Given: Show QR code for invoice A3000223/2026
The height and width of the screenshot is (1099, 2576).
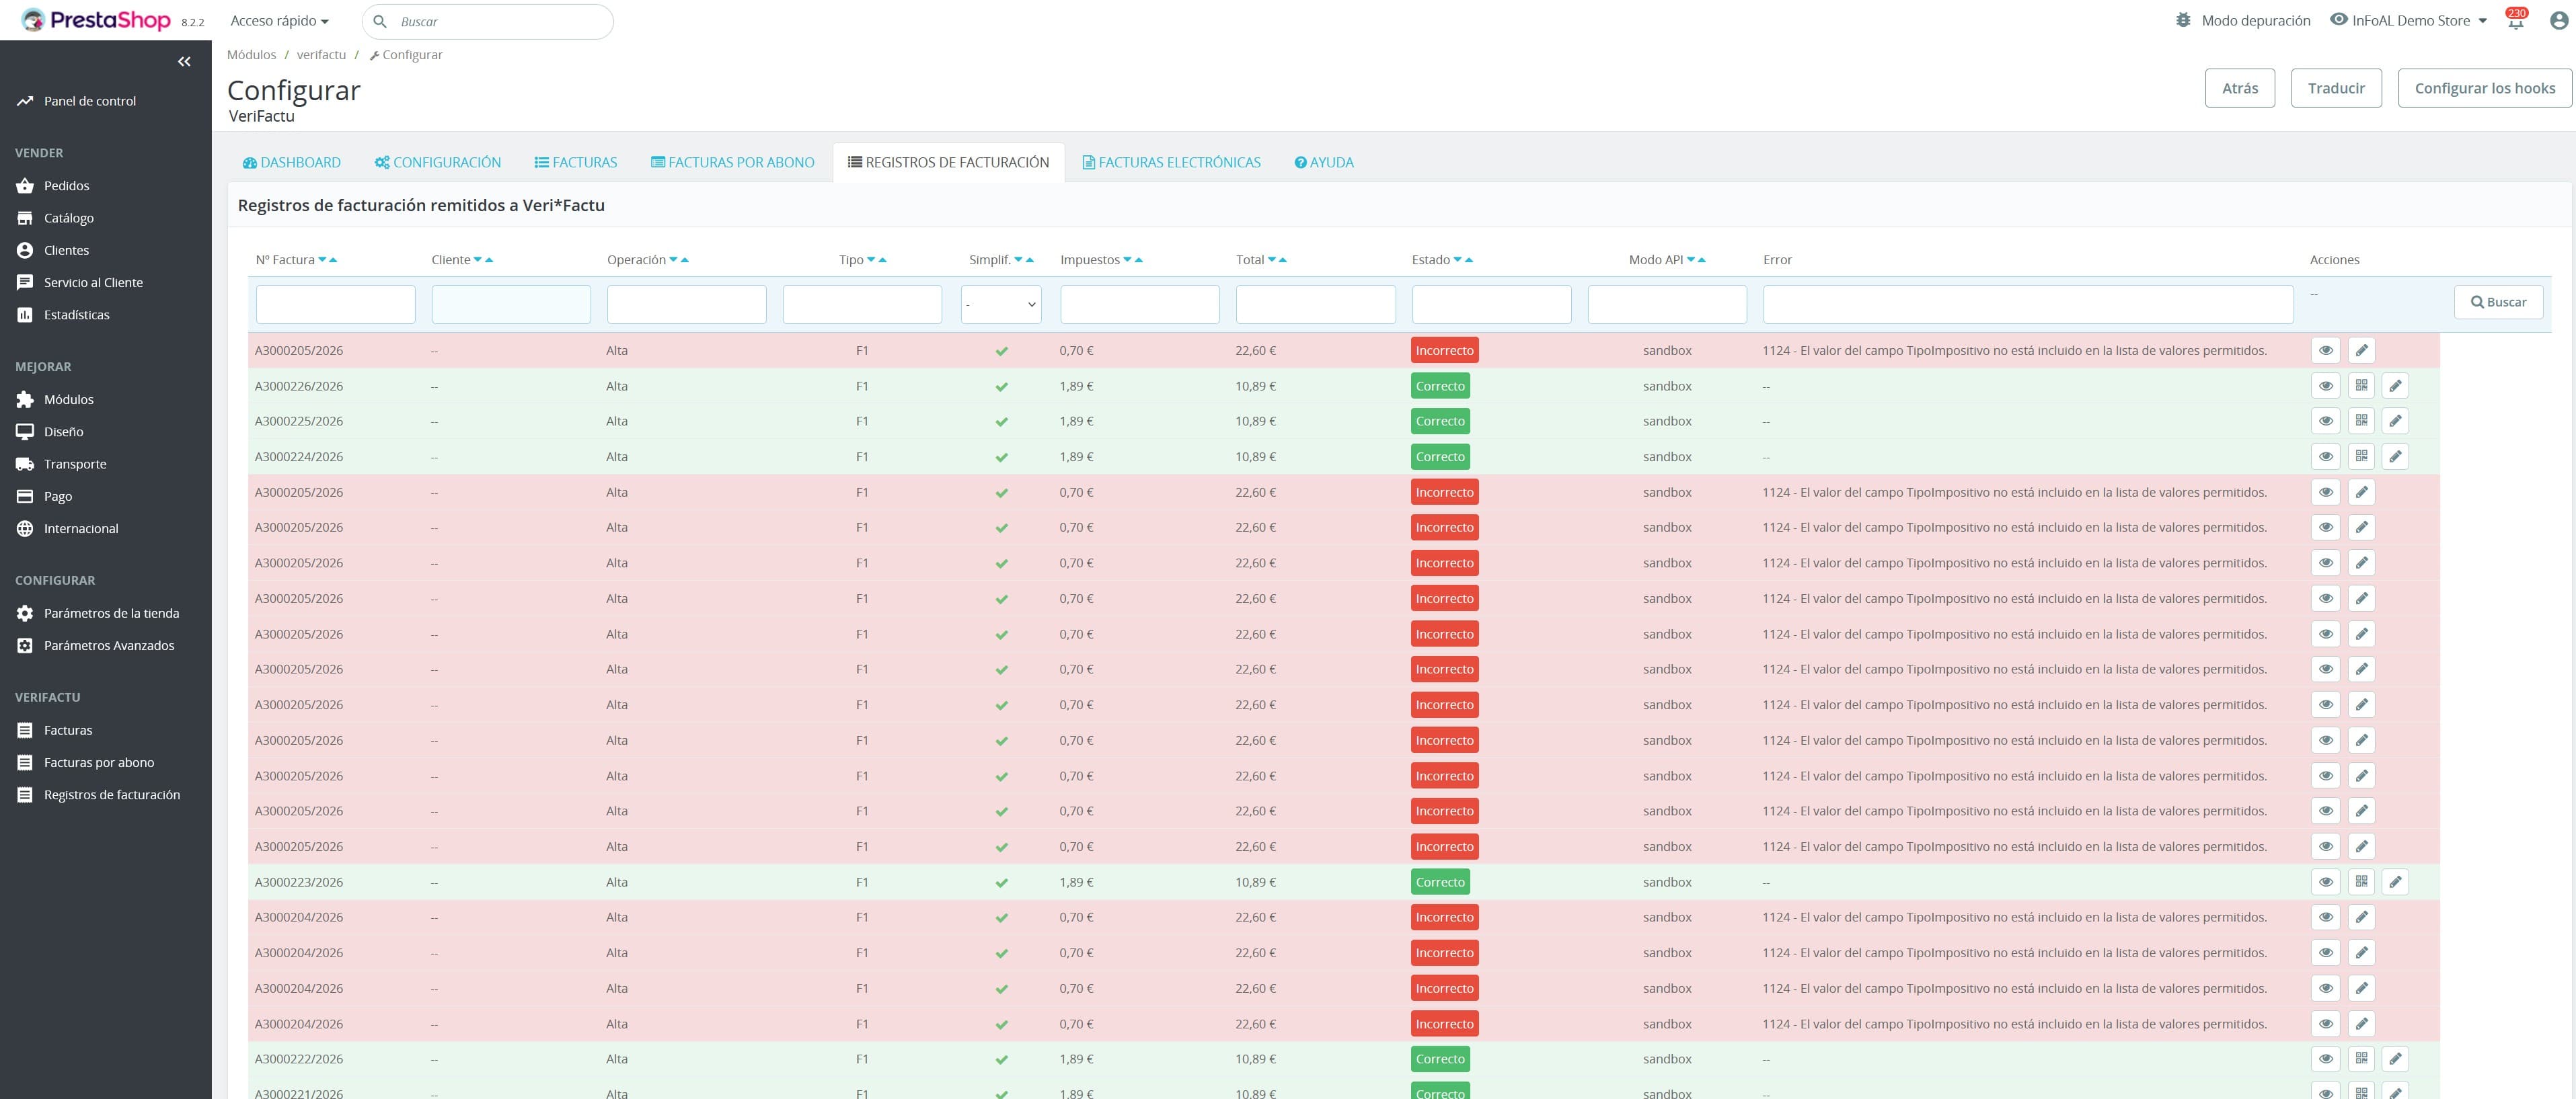Looking at the screenshot, I should (x=2361, y=881).
